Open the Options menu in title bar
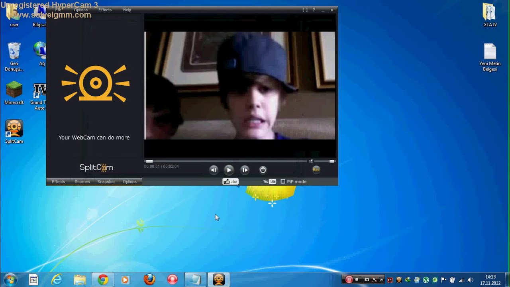This screenshot has height=287, width=510. tap(81, 10)
